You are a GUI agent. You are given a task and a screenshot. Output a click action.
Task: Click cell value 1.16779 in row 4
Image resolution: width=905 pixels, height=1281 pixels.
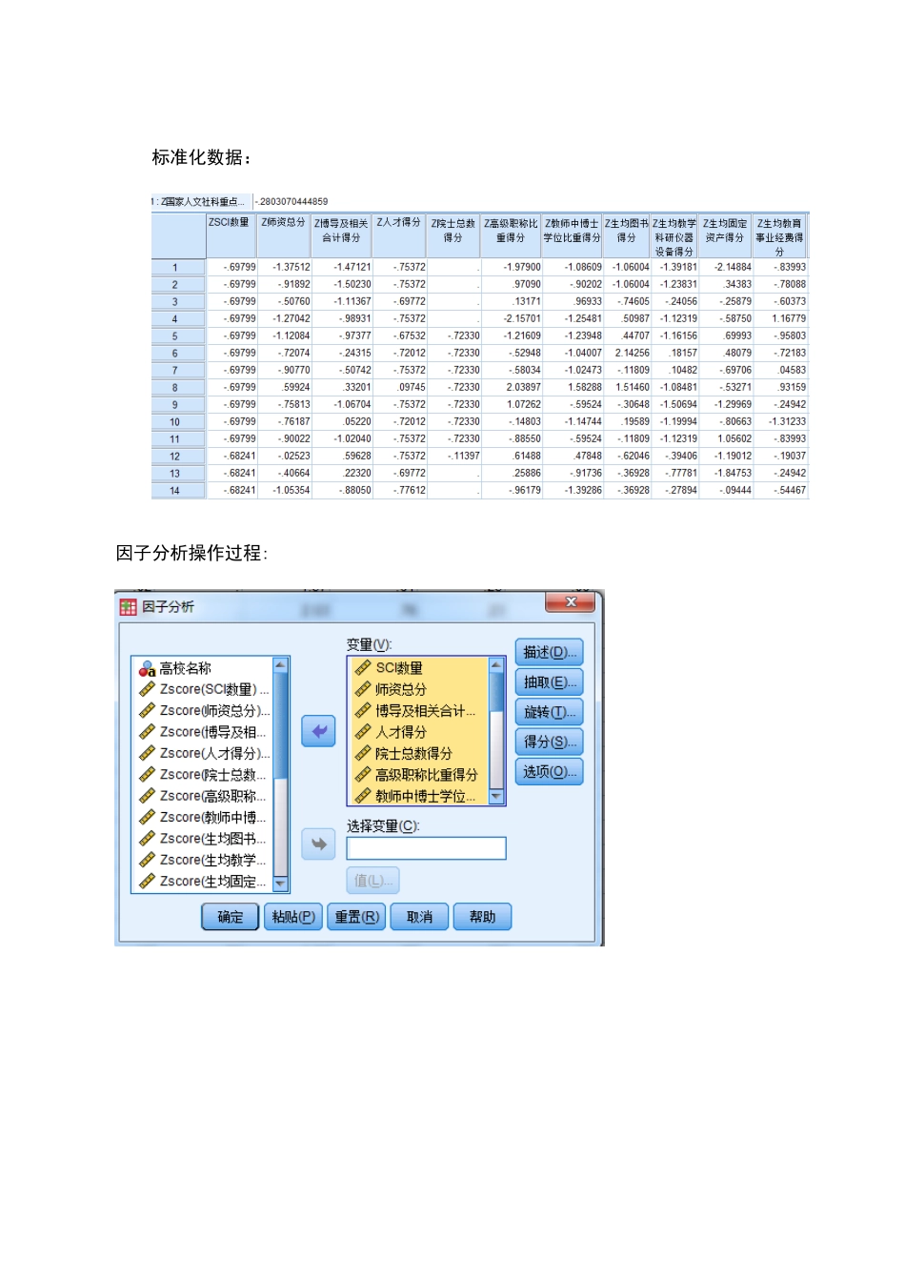(789, 319)
